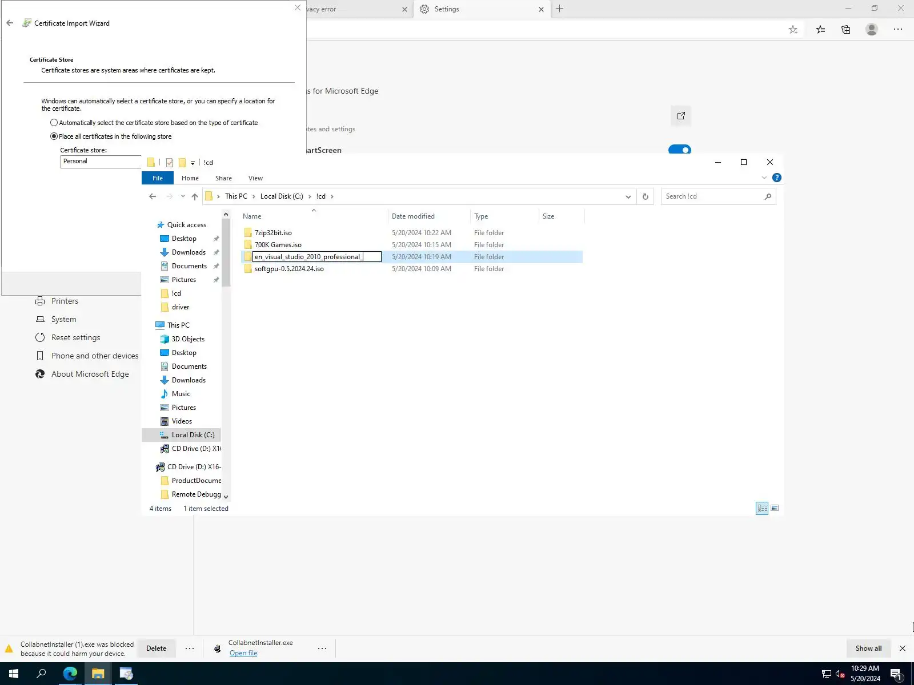
Task: Choose 'Place all certificates in the following store'
Action: click(54, 136)
